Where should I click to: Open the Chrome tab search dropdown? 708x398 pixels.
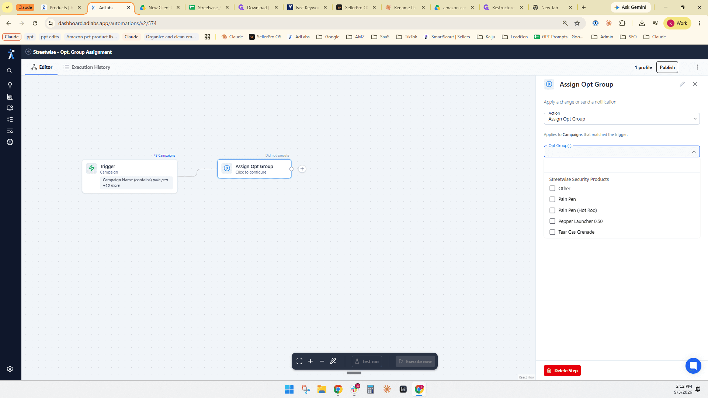pyautogui.click(x=7, y=7)
